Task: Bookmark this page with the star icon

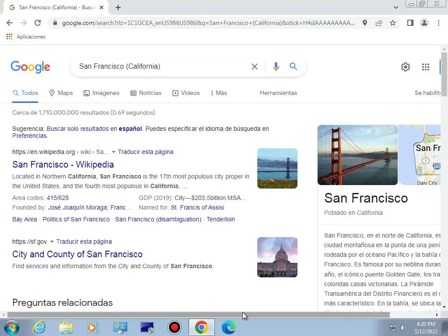Action: click(x=393, y=23)
